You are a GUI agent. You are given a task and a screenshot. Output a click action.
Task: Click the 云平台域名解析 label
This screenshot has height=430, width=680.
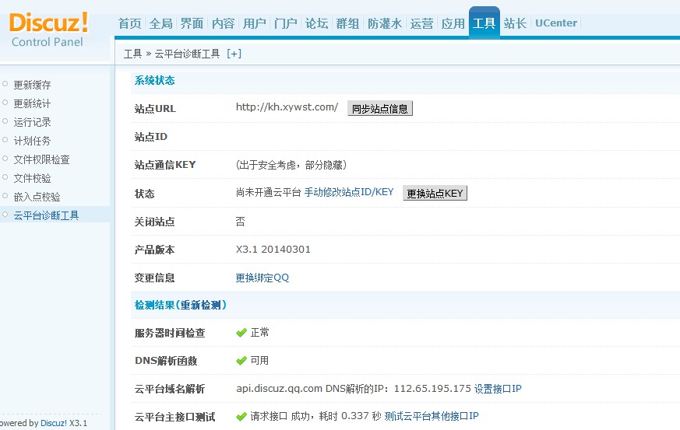tap(170, 389)
